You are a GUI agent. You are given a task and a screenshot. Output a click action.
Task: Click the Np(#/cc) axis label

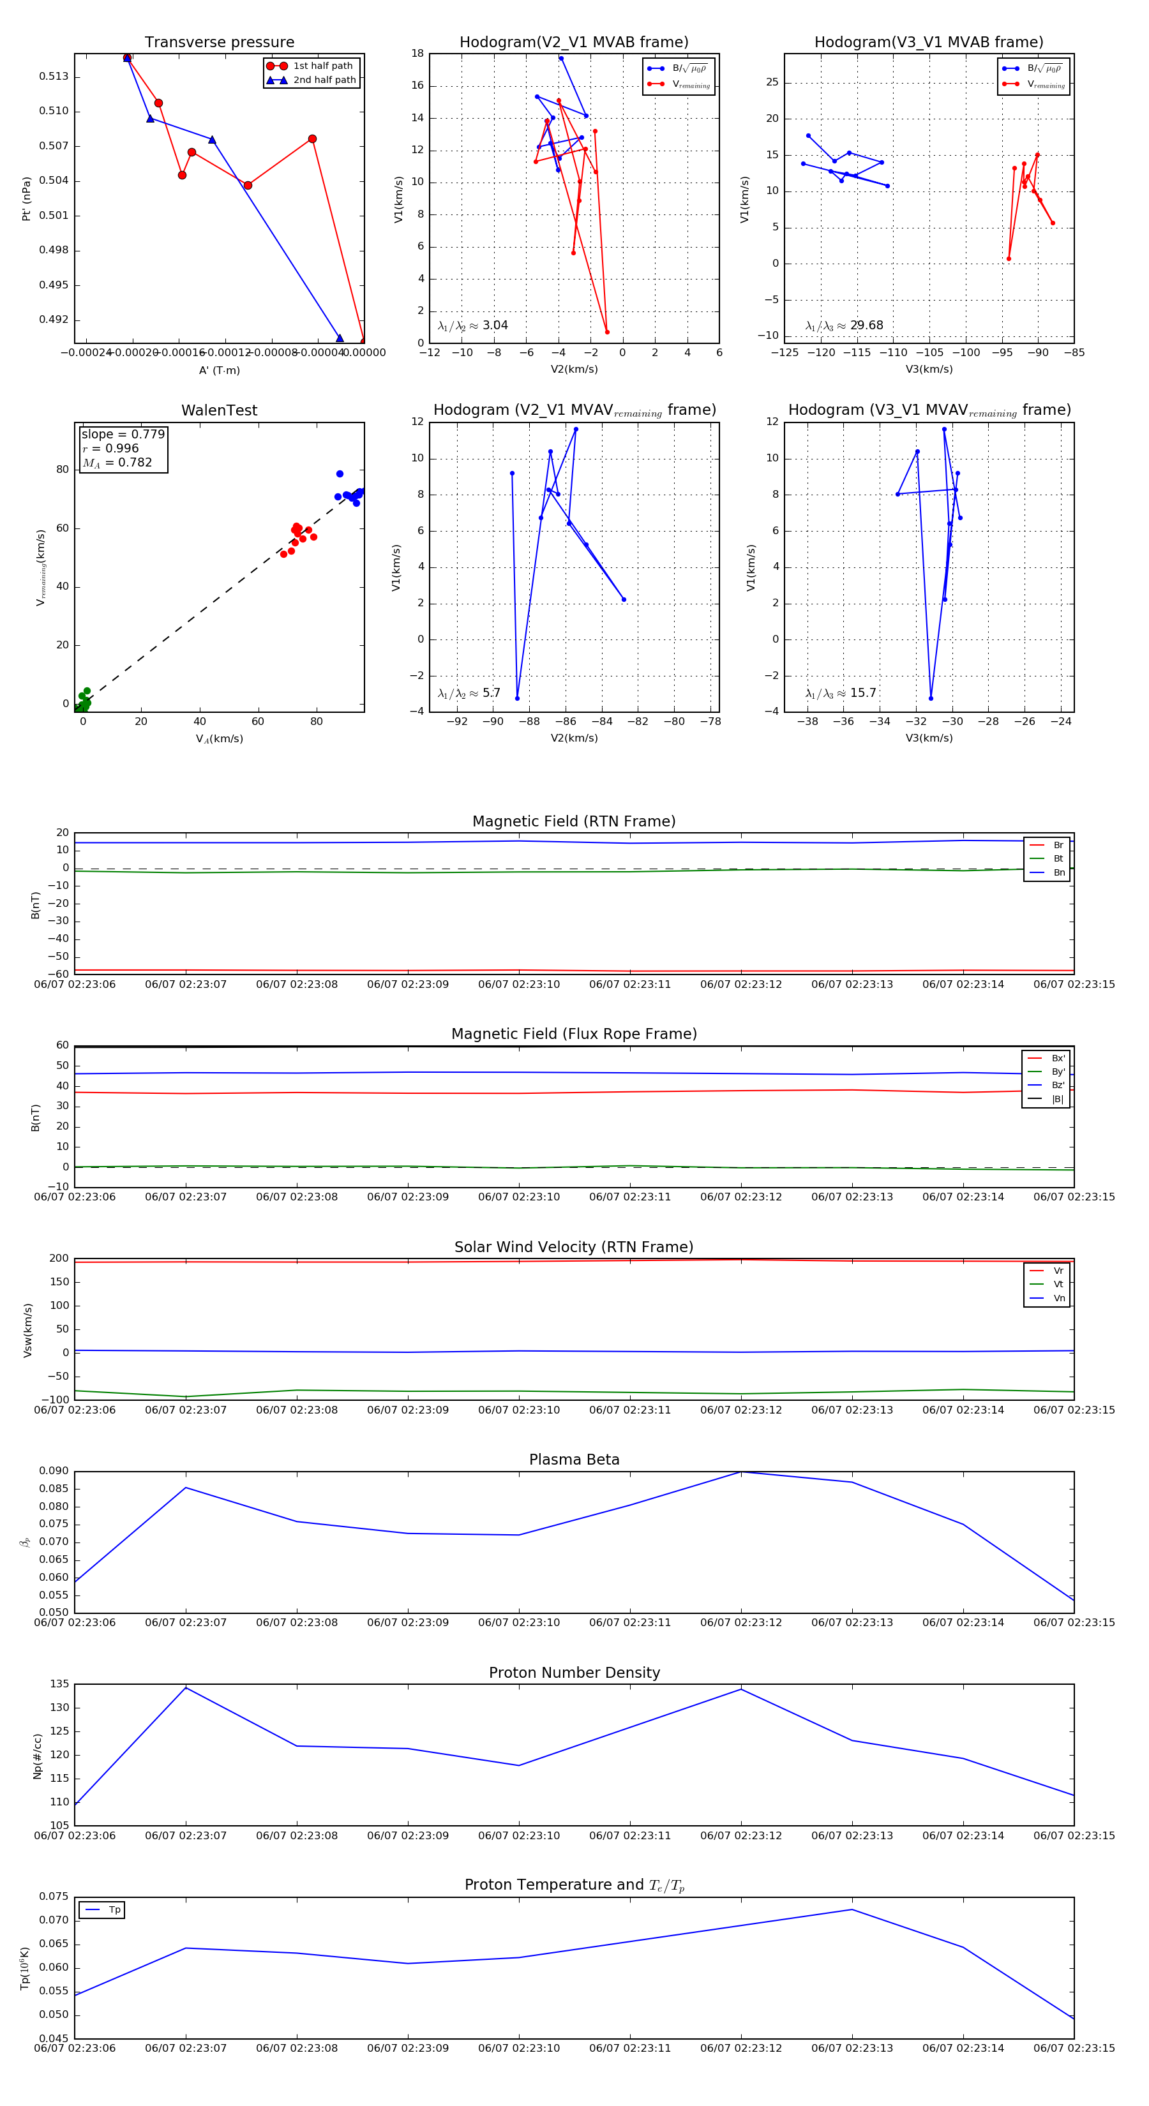coord(38,1756)
